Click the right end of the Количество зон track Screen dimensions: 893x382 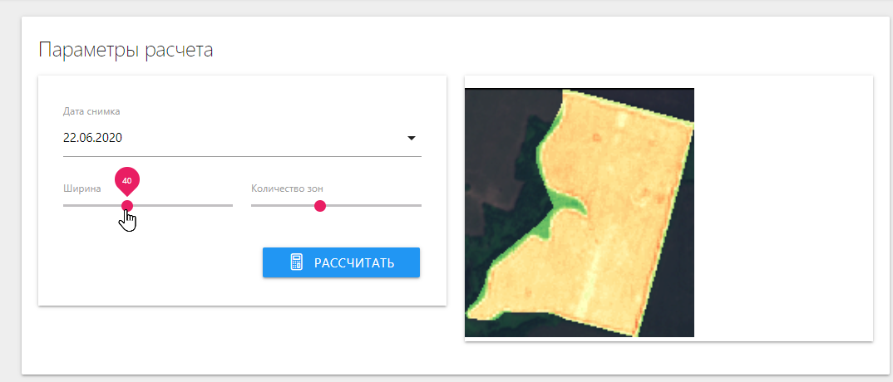point(419,205)
